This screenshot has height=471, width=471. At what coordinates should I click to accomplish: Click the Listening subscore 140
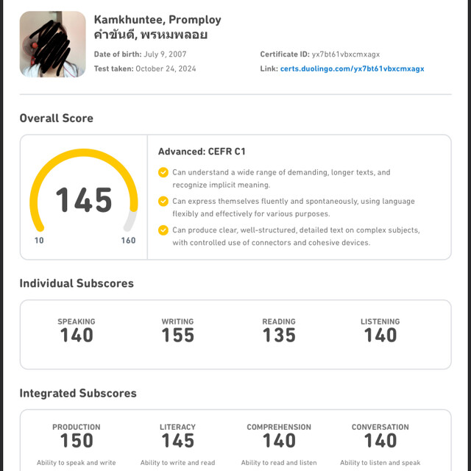pos(380,335)
